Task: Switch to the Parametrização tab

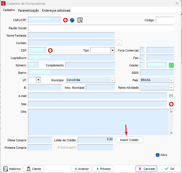Action: (x=29, y=10)
